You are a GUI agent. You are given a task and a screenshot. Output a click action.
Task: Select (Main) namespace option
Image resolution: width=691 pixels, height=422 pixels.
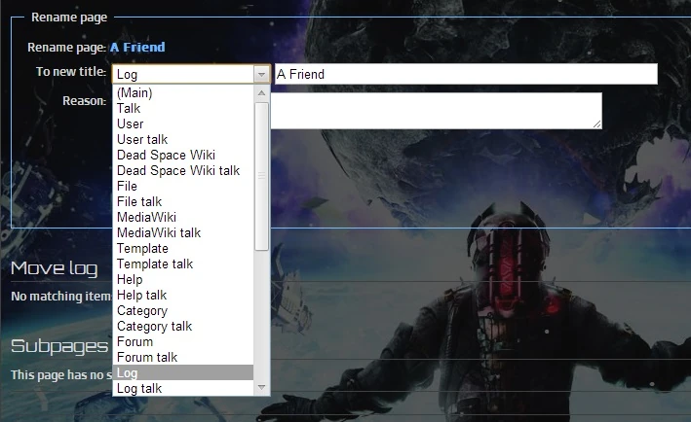point(183,92)
